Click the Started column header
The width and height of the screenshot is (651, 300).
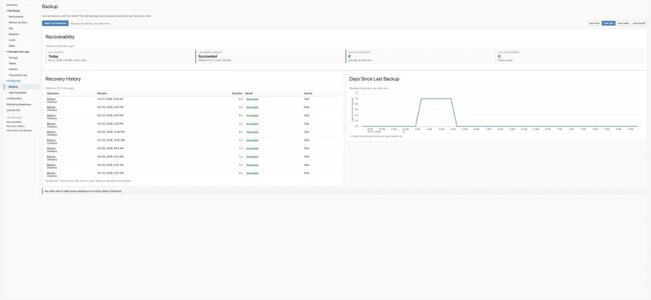(x=102, y=94)
